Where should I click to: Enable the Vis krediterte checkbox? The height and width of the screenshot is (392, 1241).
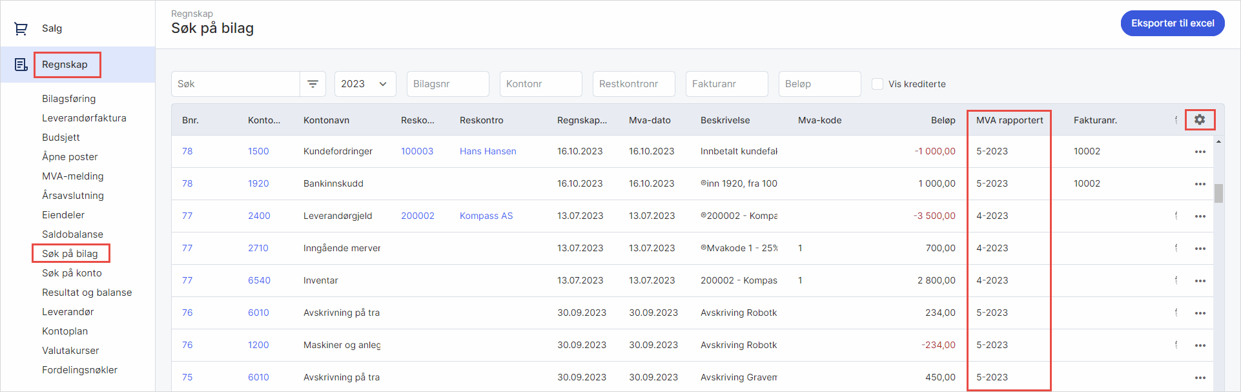click(877, 84)
